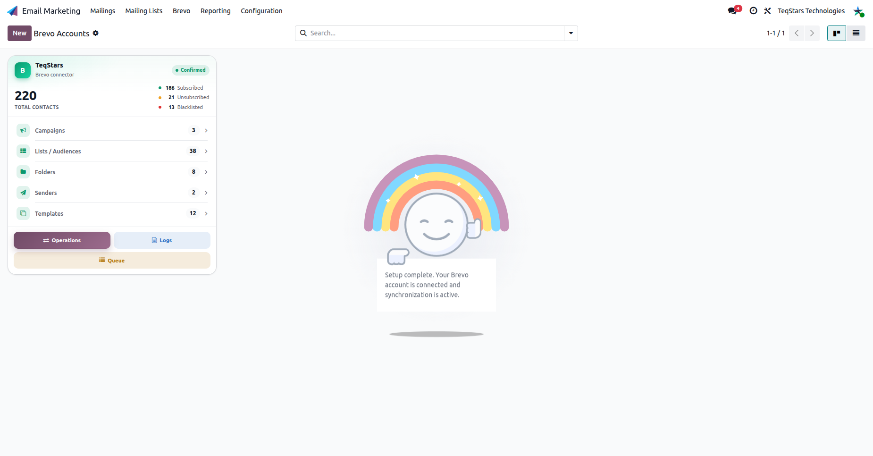This screenshot has width=873, height=456.
Task: Expand the Folders row chevron
Action: pos(206,172)
